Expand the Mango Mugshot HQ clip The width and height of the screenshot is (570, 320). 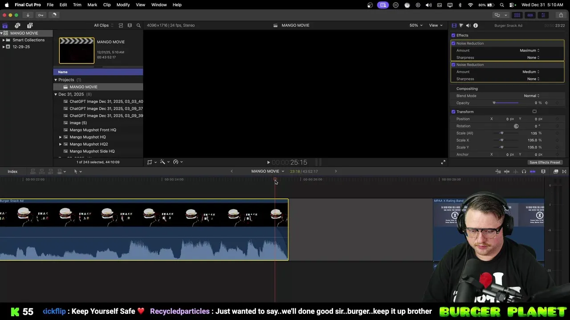tap(60, 137)
